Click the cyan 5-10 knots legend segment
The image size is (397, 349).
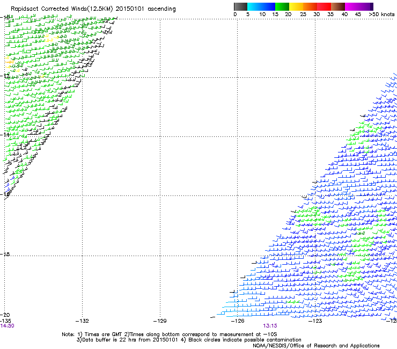point(254,6)
